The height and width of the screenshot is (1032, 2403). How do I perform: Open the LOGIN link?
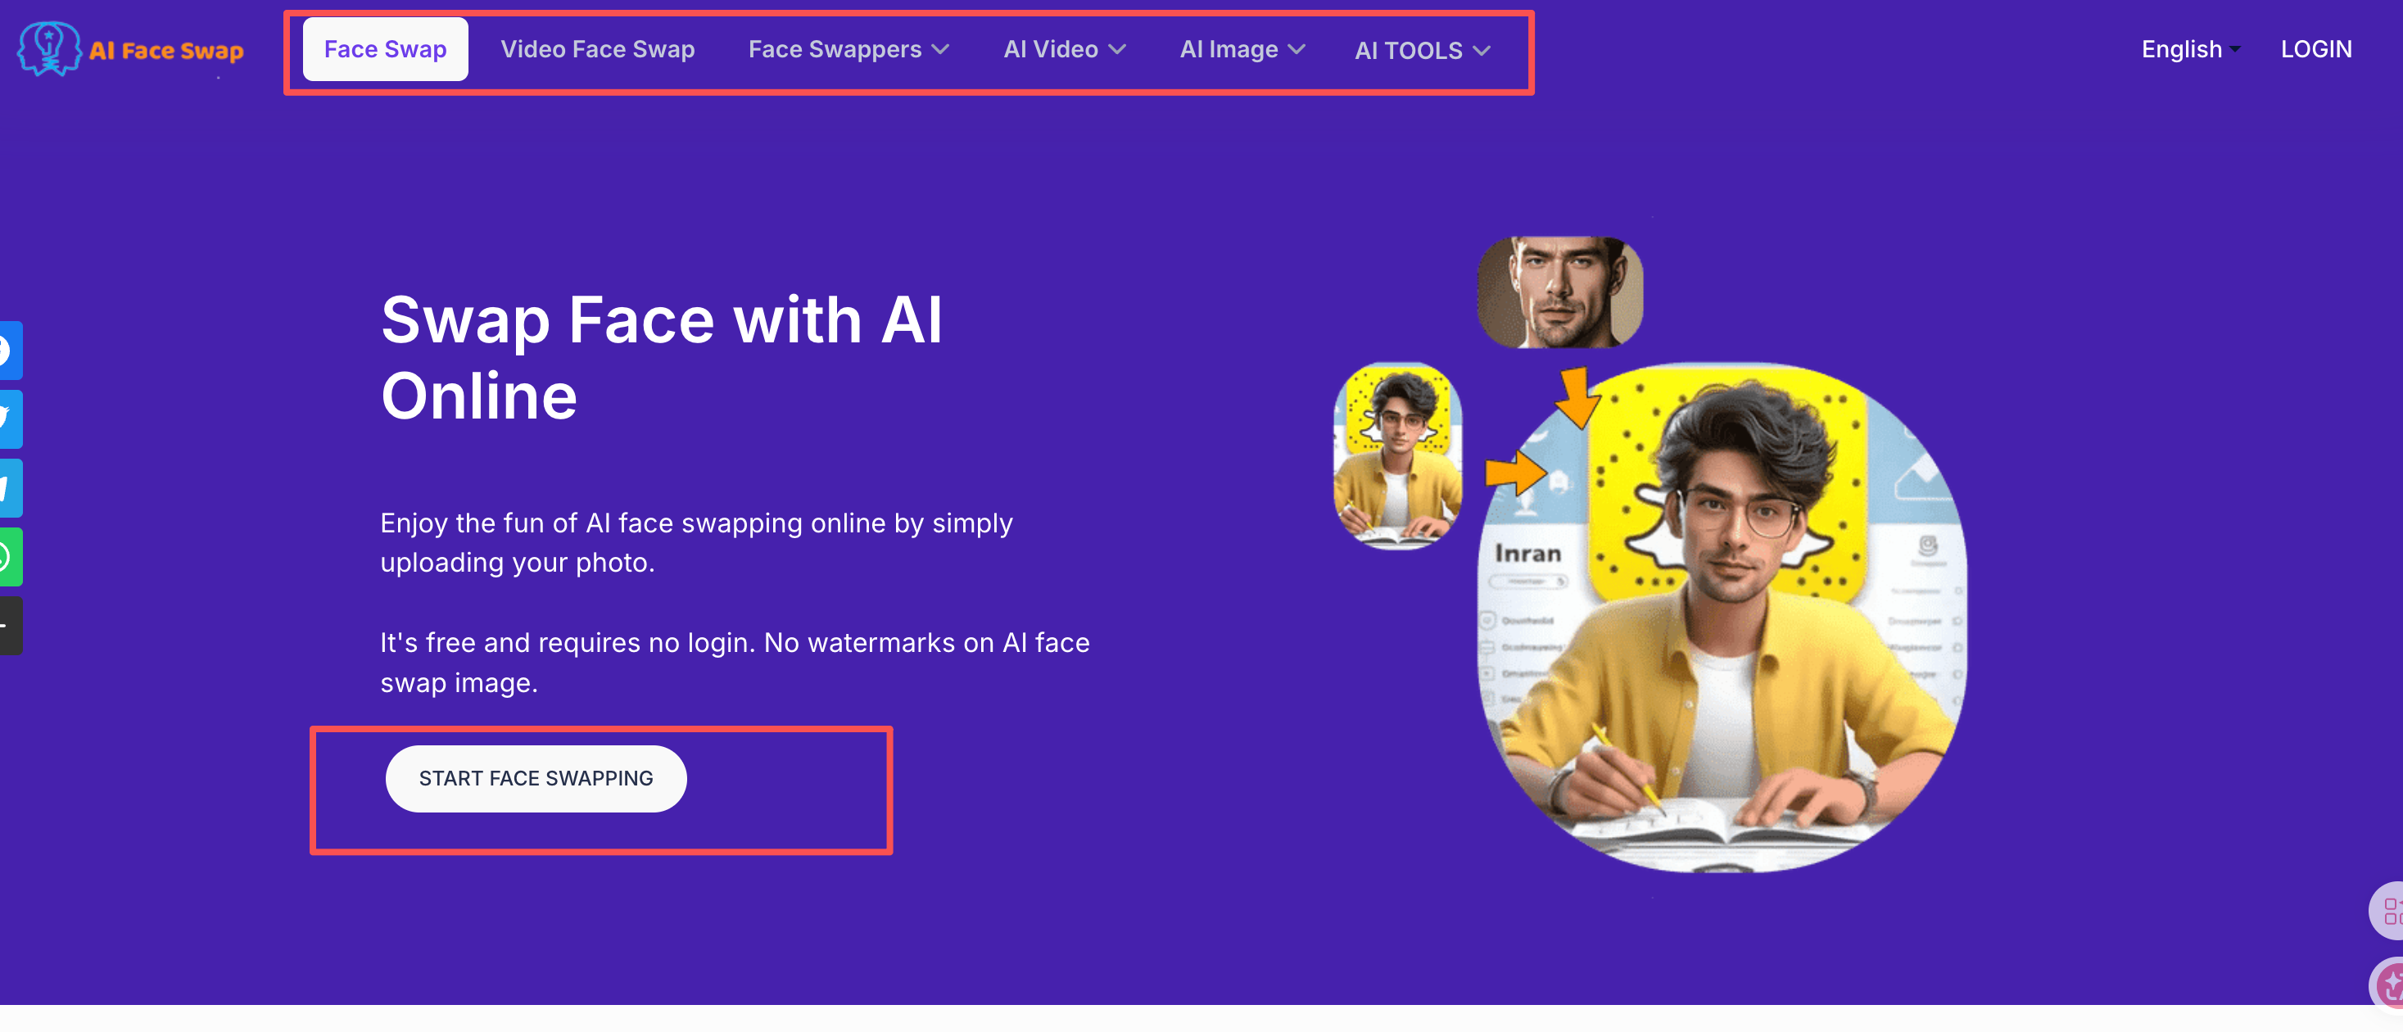[2315, 49]
